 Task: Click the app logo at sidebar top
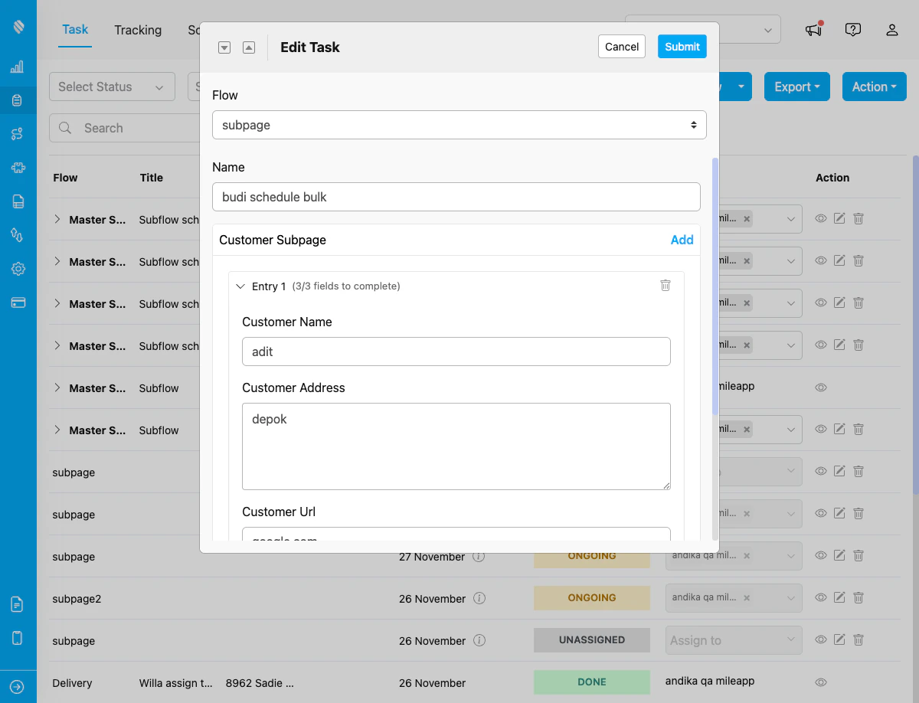click(18, 28)
